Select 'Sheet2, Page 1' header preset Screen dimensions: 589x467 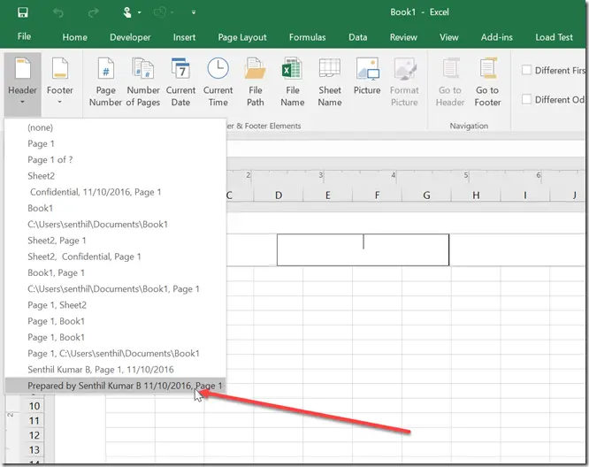tap(115, 241)
